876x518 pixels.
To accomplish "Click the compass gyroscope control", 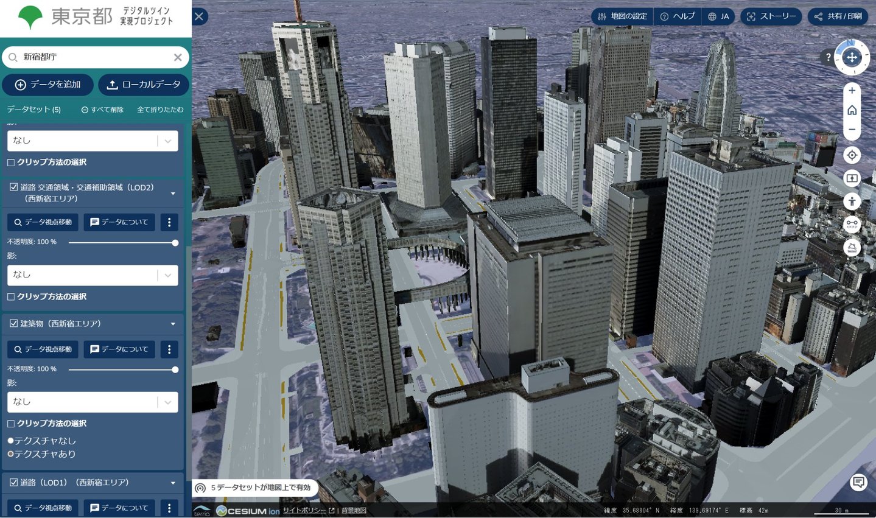I will [852, 57].
